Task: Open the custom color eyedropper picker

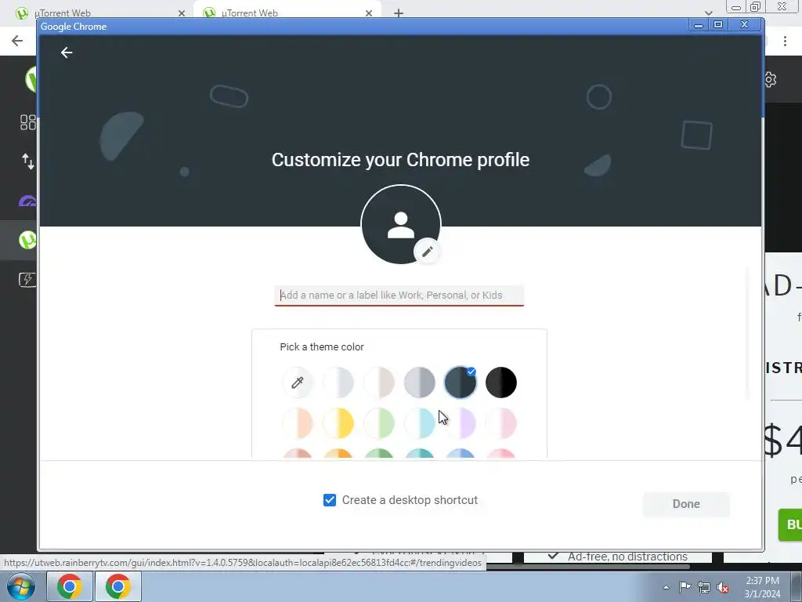Action: click(297, 383)
